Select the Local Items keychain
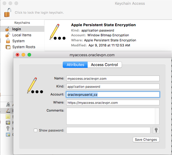Screen dimensions: 172x155 [x=22, y=35]
